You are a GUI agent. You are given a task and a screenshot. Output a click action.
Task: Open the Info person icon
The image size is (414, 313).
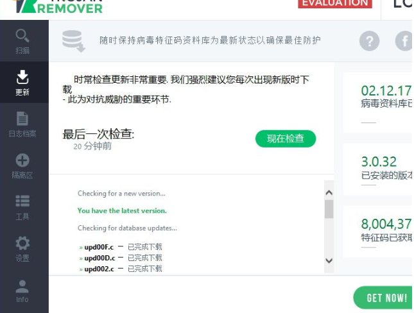pos(22,287)
